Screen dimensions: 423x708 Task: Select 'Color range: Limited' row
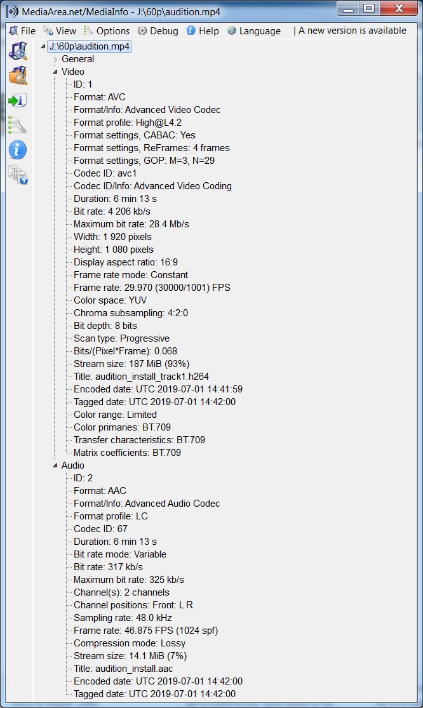tap(116, 415)
